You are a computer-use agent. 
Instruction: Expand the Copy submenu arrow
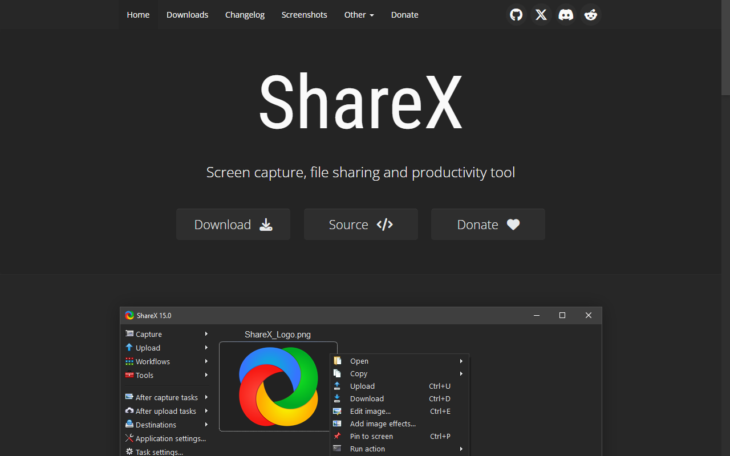pyautogui.click(x=461, y=373)
